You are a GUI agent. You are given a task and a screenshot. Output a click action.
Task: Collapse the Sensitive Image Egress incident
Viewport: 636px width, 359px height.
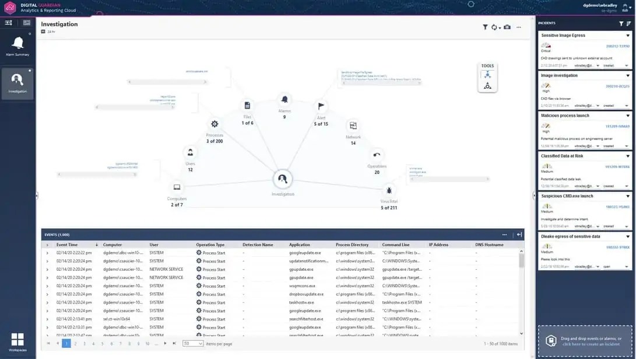point(628,35)
